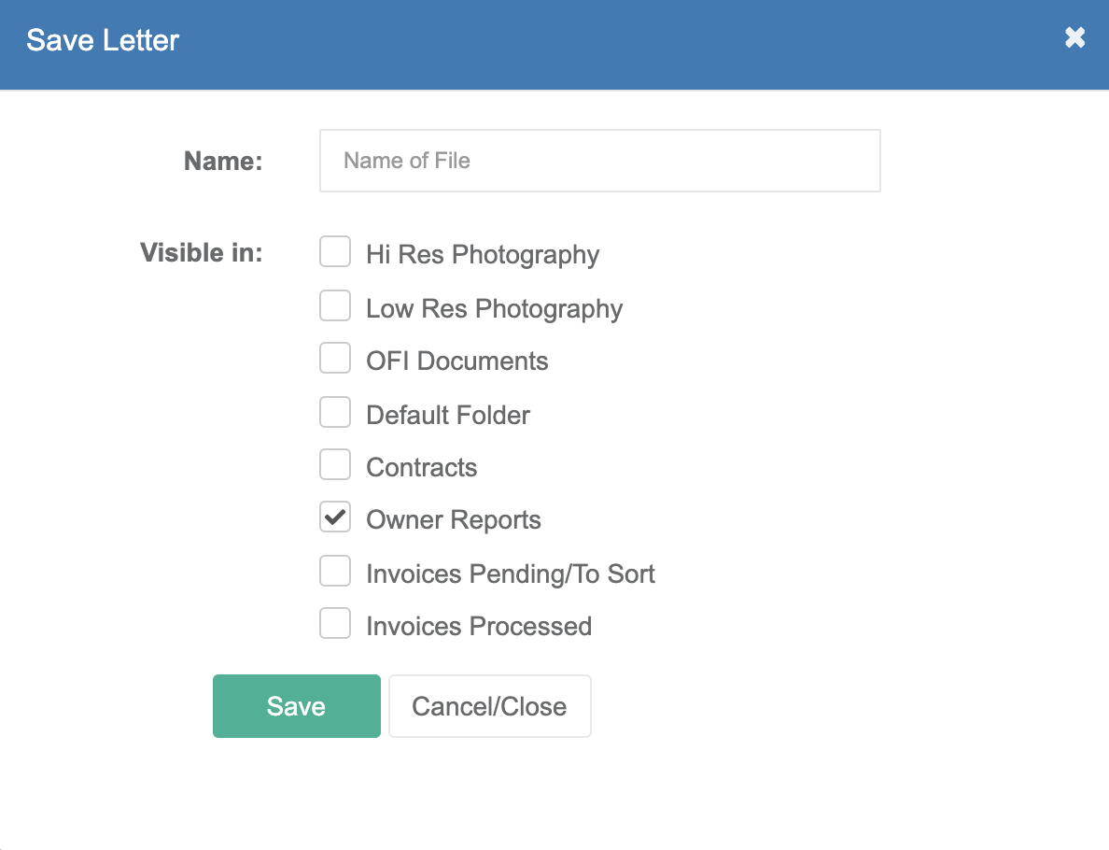Click the 'Owner Reports' label text
This screenshot has width=1109, height=850.
pos(454,520)
